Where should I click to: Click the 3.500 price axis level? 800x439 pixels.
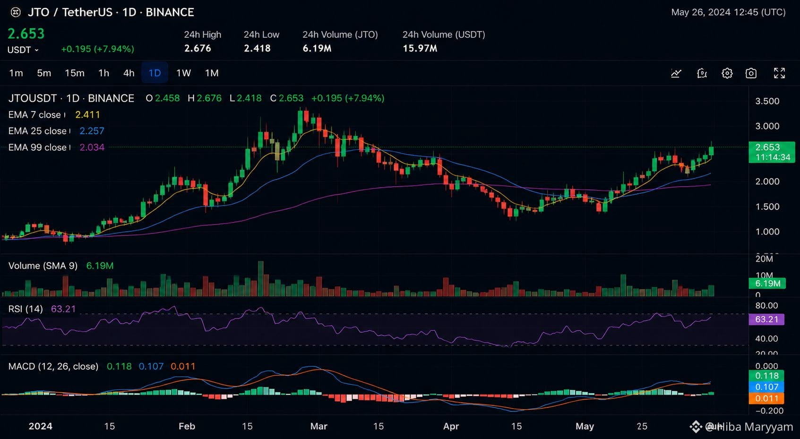pyautogui.click(x=767, y=101)
